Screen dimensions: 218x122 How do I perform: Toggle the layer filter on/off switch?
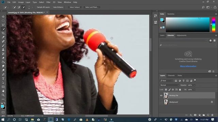(x=195, y=80)
